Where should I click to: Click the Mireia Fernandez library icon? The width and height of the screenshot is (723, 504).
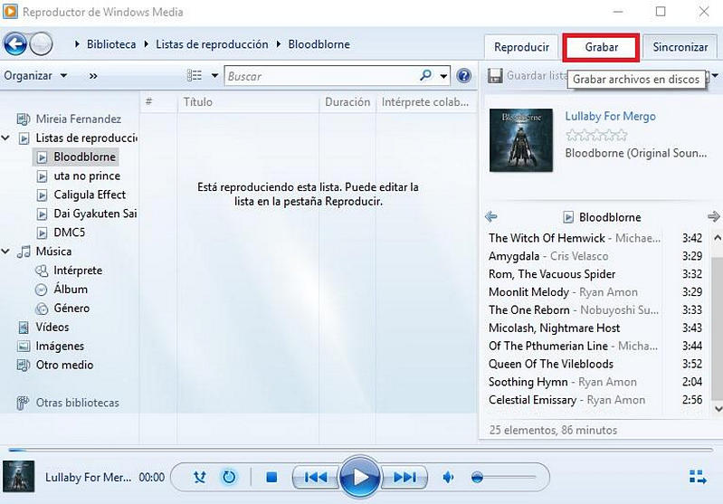23,119
